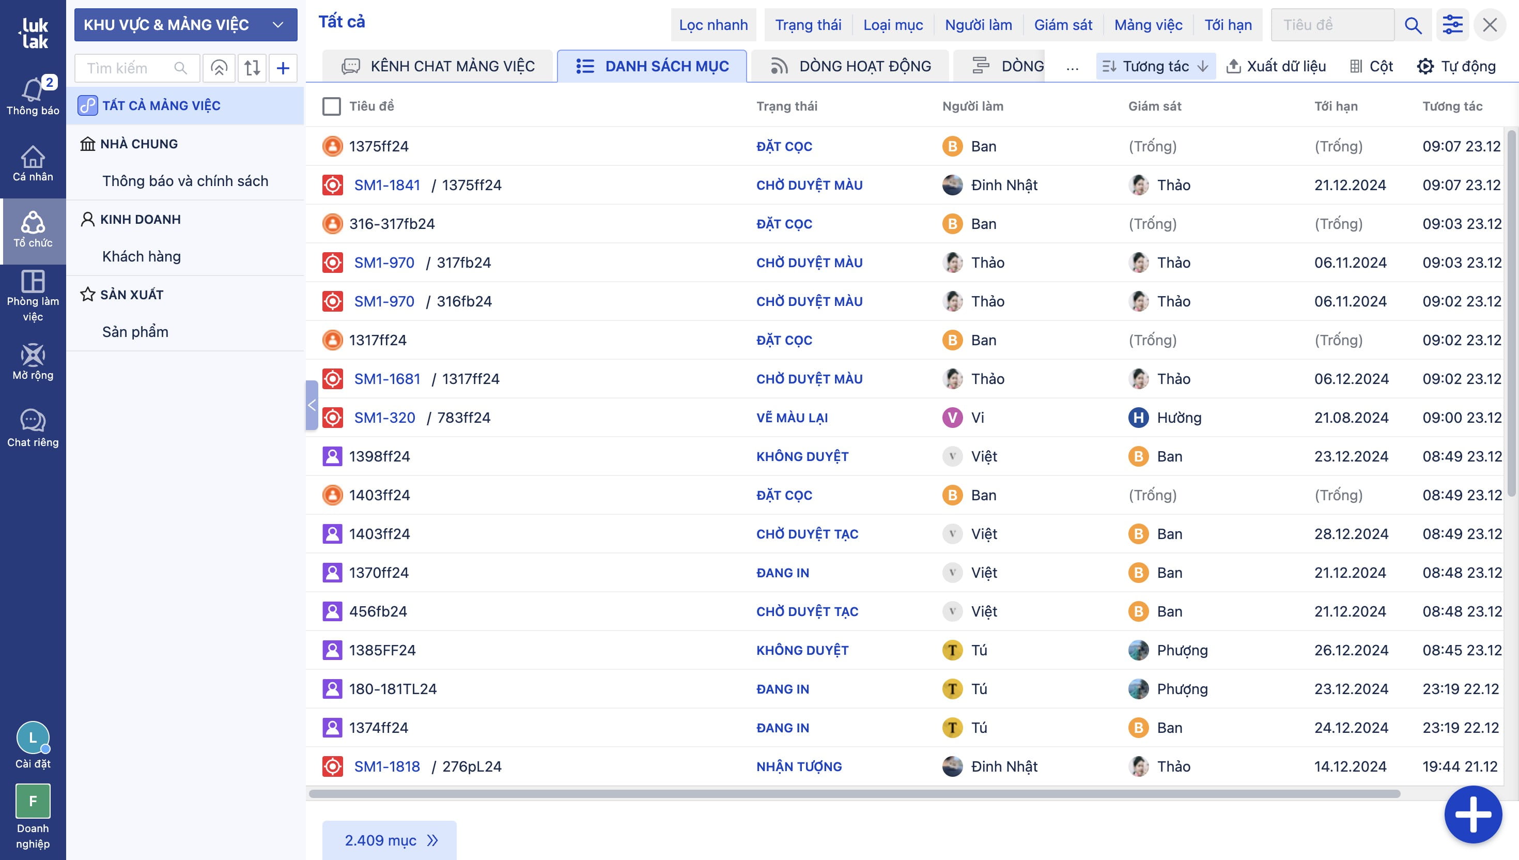Toggle Tự động auto refresh setting
Viewport: 1519px width, 860px height.
coord(1456,66)
